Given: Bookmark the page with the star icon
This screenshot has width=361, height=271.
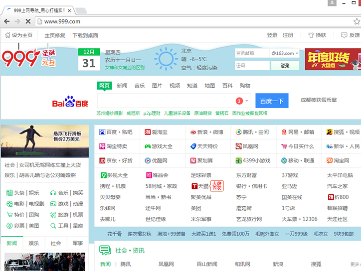Looking at the screenshot, I should pyautogui.click(x=357, y=21).
